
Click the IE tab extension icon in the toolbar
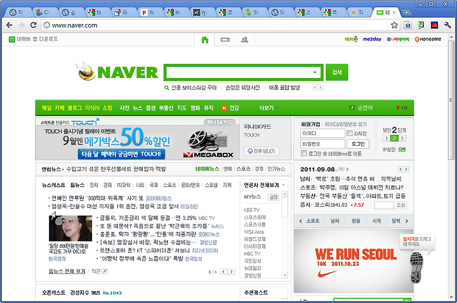(x=407, y=25)
